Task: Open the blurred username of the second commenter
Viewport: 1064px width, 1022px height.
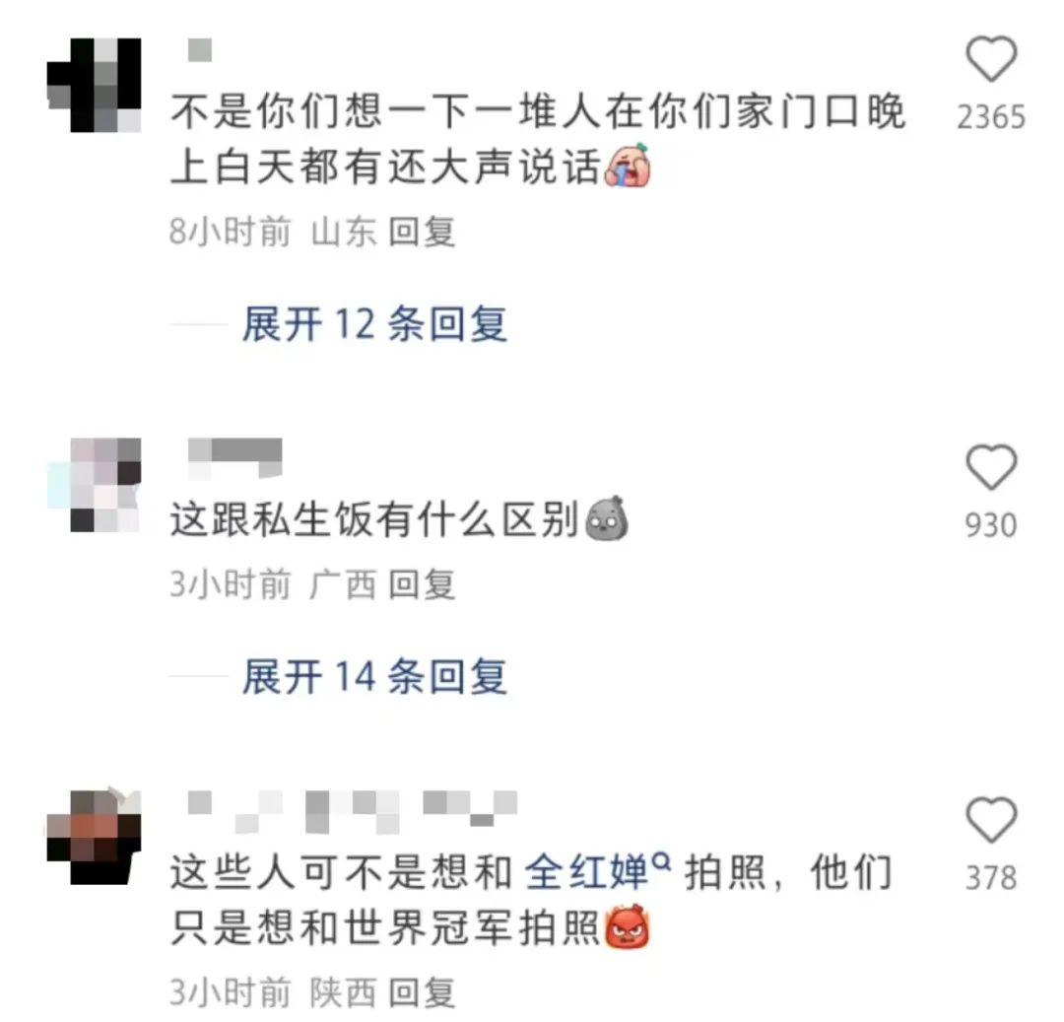Action: [234, 457]
